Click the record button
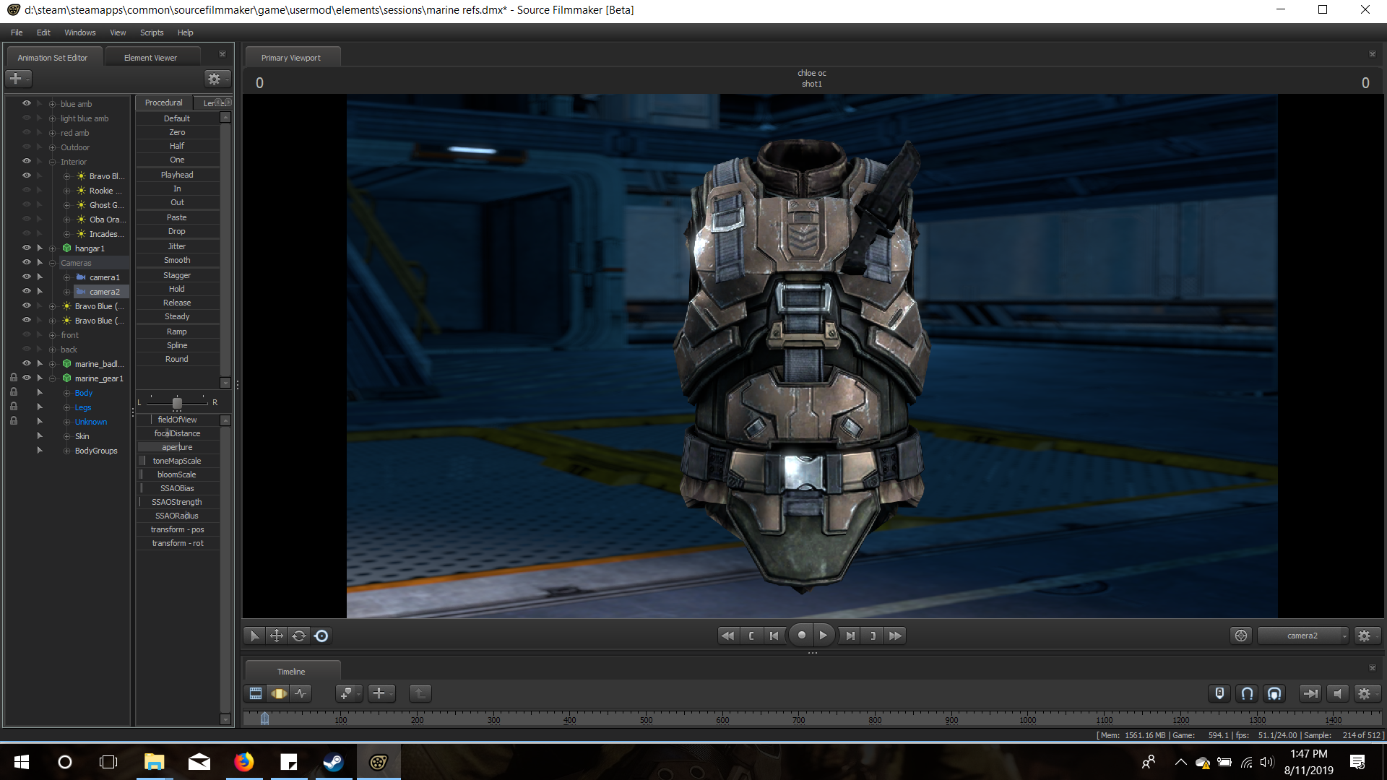1387x780 pixels. tap(801, 636)
